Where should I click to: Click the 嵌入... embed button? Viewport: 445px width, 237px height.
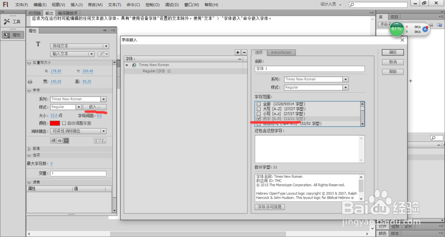pyautogui.click(x=95, y=107)
